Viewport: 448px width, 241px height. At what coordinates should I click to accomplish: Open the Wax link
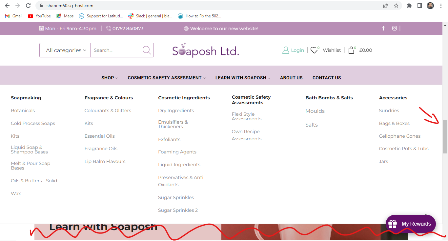click(16, 193)
